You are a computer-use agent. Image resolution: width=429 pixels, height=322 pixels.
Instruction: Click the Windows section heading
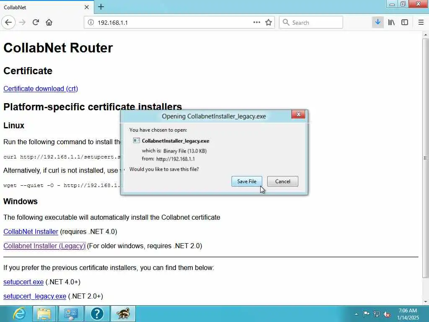coord(21,201)
